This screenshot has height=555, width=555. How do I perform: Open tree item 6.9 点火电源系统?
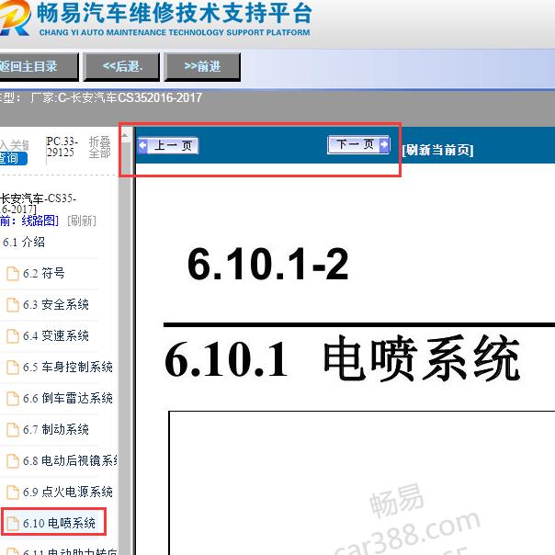(x=68, y=492)
